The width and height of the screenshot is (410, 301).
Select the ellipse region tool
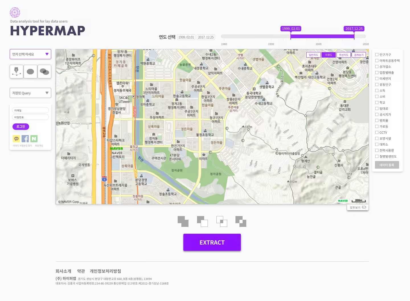(30, 72)
